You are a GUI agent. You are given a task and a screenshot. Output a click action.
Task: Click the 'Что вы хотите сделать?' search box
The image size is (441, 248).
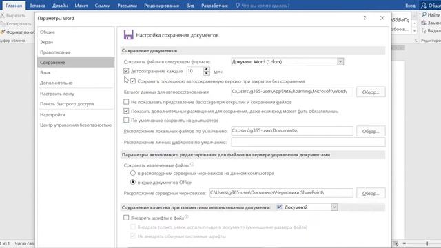tap(265, 6)
